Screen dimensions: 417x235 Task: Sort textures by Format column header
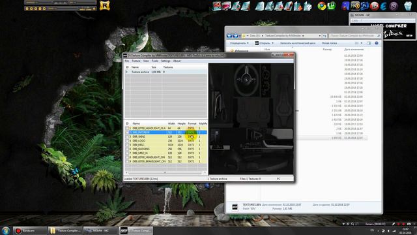point(192,123)
